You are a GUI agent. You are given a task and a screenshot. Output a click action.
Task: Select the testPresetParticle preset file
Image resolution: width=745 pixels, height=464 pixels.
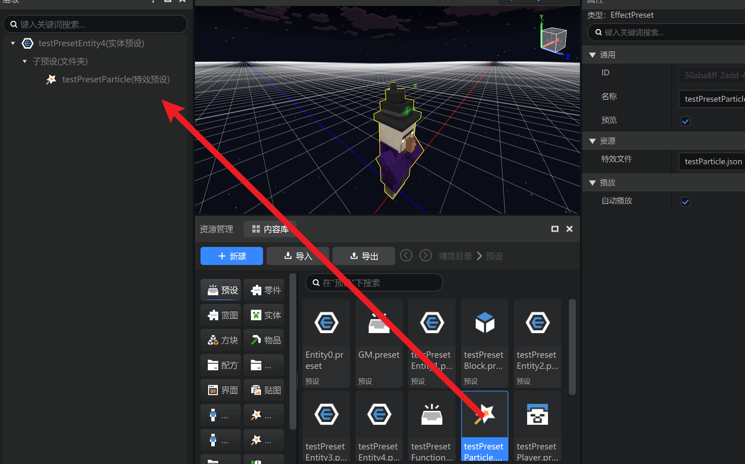point(485,426)
